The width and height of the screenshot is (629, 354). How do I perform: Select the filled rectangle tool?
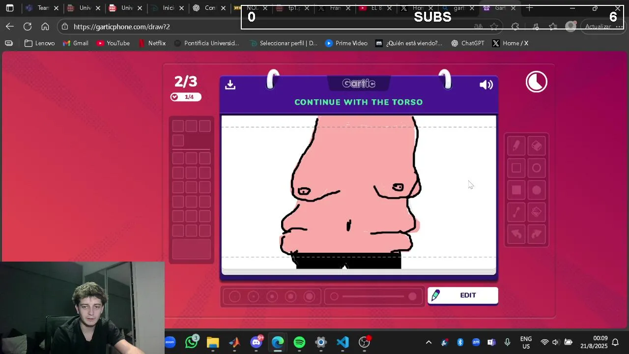point(516,190)
